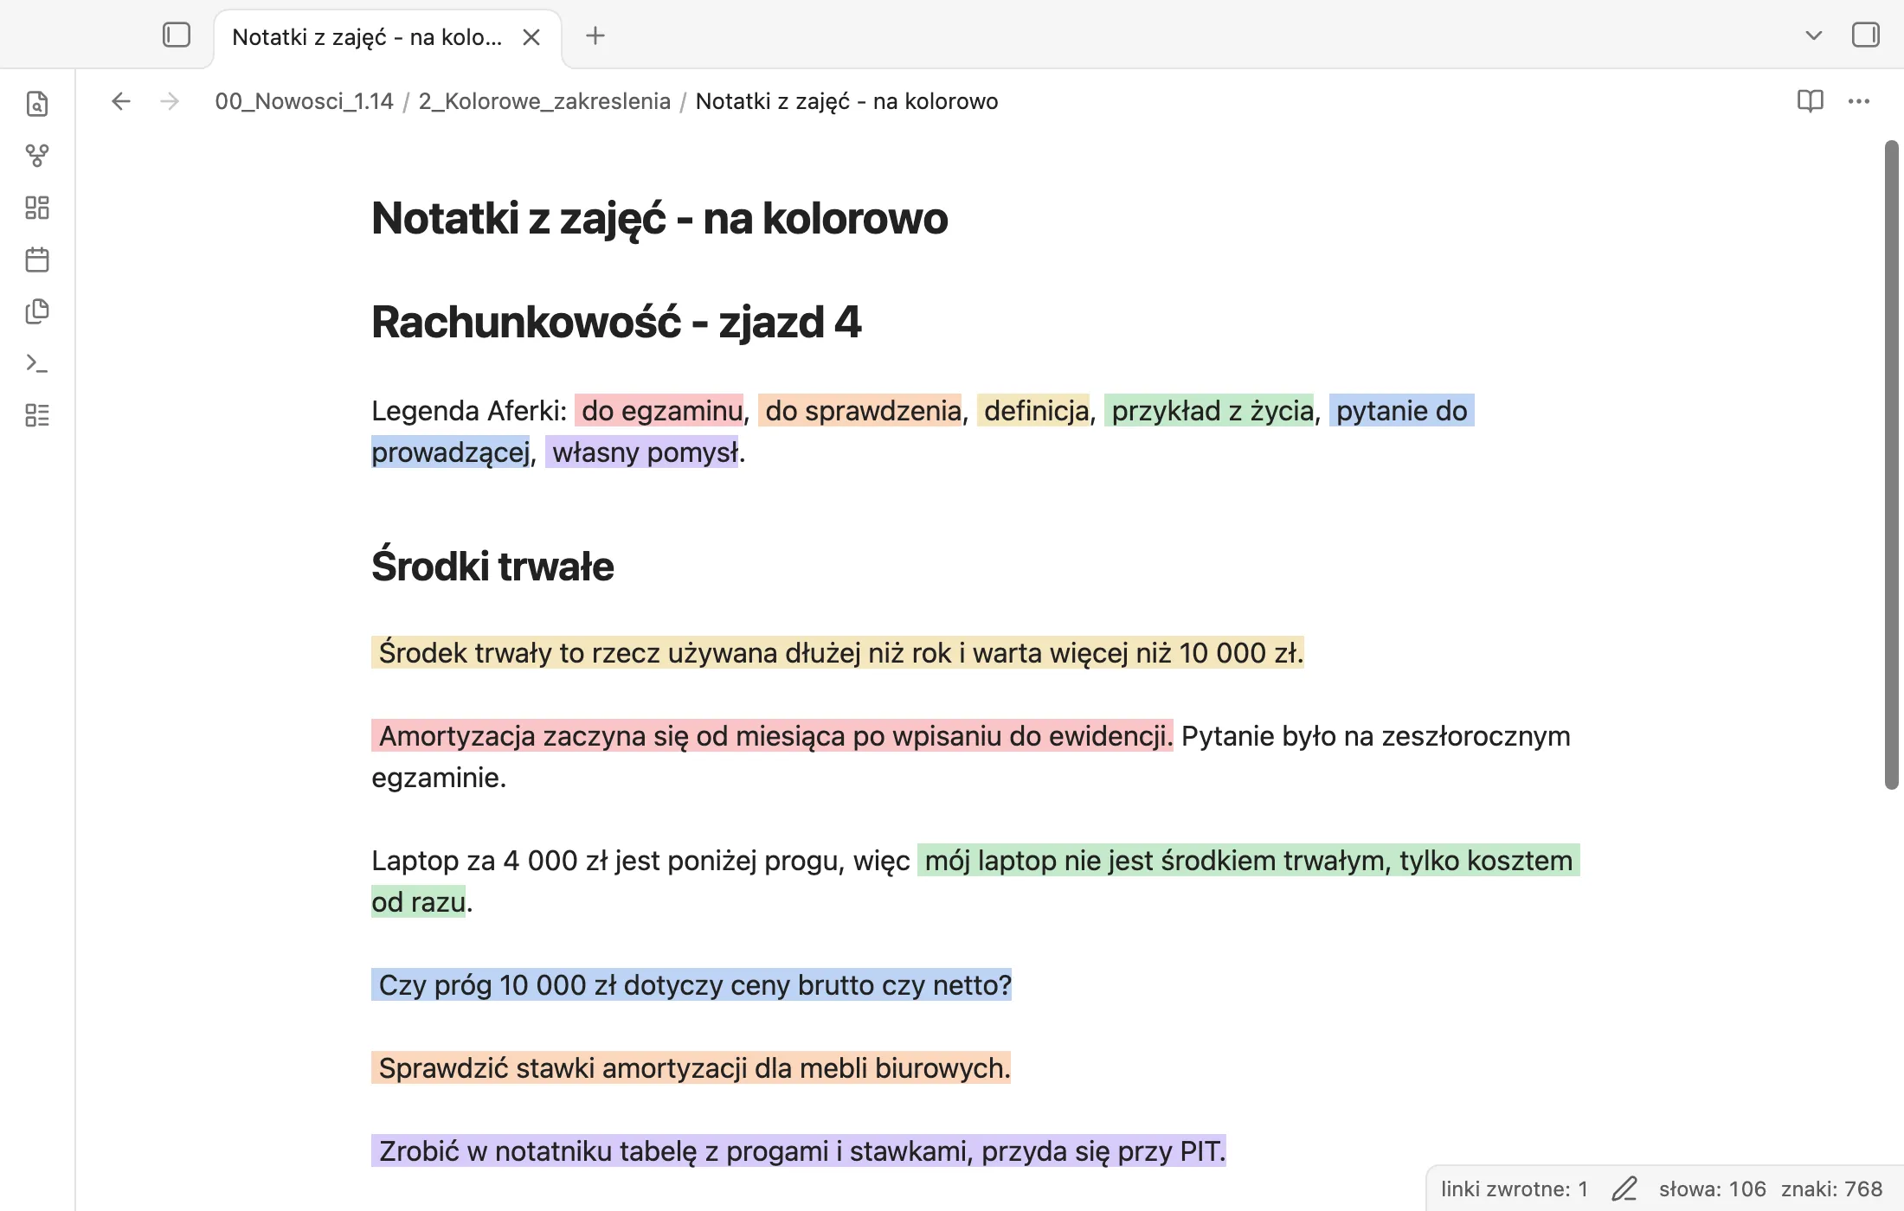Click red highlight 'do egzaminu'
The height and width of the screenshot is (1211, 1904).
(x=659, y=410)
